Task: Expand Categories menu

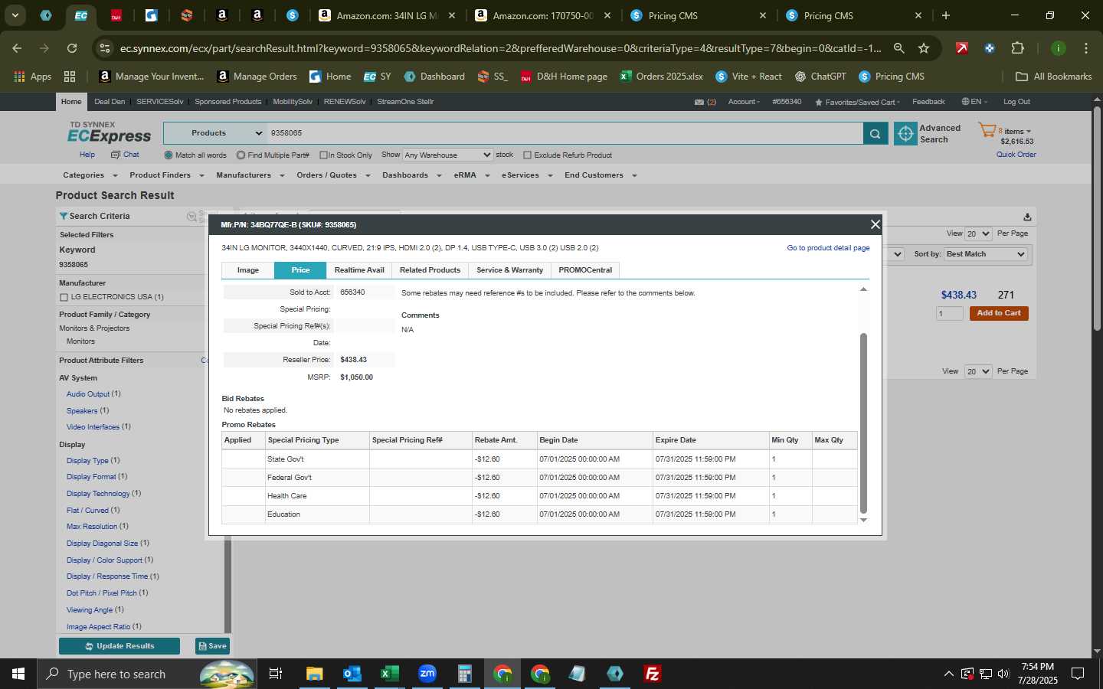Action: 90,175
